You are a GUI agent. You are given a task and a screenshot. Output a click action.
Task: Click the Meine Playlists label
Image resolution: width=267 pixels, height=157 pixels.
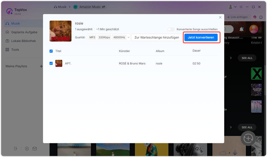pos(16,66)
